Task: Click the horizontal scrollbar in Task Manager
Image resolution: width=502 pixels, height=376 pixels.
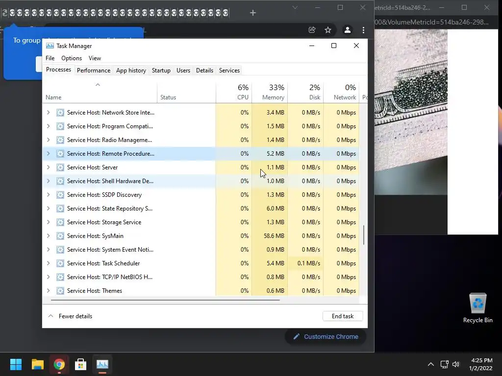Action: click(x=165, y=300)
